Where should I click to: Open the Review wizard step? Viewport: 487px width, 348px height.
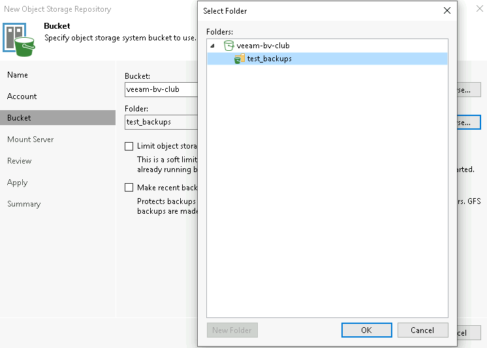pyautogui.click(x=19, y=161)
